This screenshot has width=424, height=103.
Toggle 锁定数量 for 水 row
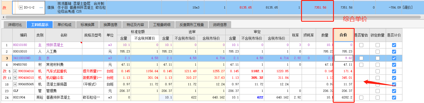pyautogui.click(x=377, y=58)
